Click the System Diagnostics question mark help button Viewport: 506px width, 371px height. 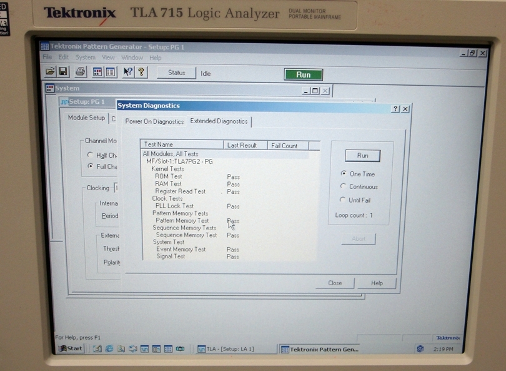(x=395, y=109)
